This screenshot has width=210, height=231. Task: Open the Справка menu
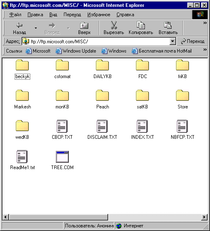(x=125, y=15)
